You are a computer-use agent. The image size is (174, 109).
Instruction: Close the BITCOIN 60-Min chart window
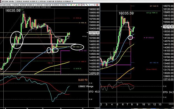(97, 5)
